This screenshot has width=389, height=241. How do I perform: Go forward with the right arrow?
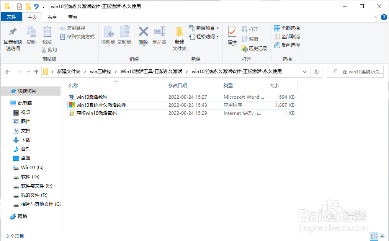19,72
